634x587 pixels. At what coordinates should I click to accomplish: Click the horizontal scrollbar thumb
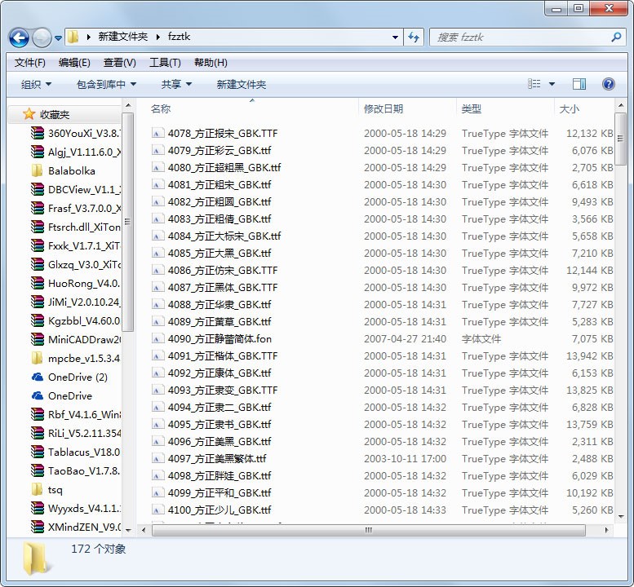(368, 530)
